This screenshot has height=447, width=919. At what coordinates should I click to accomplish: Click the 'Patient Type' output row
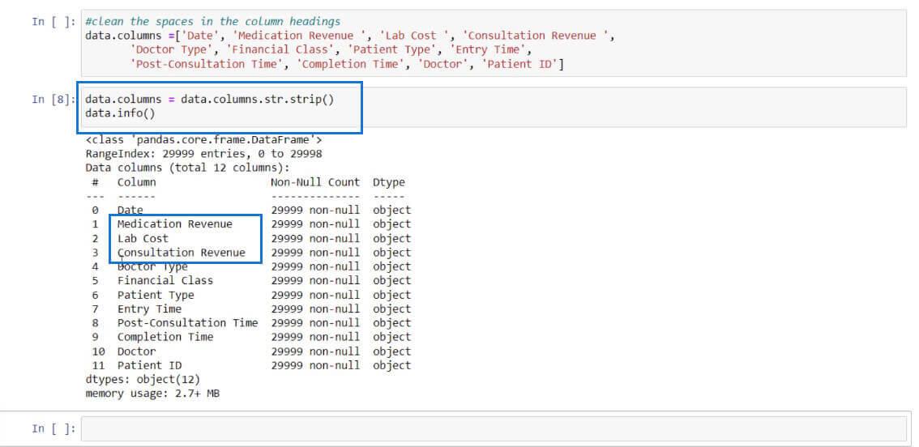click(x=251, y=295)
